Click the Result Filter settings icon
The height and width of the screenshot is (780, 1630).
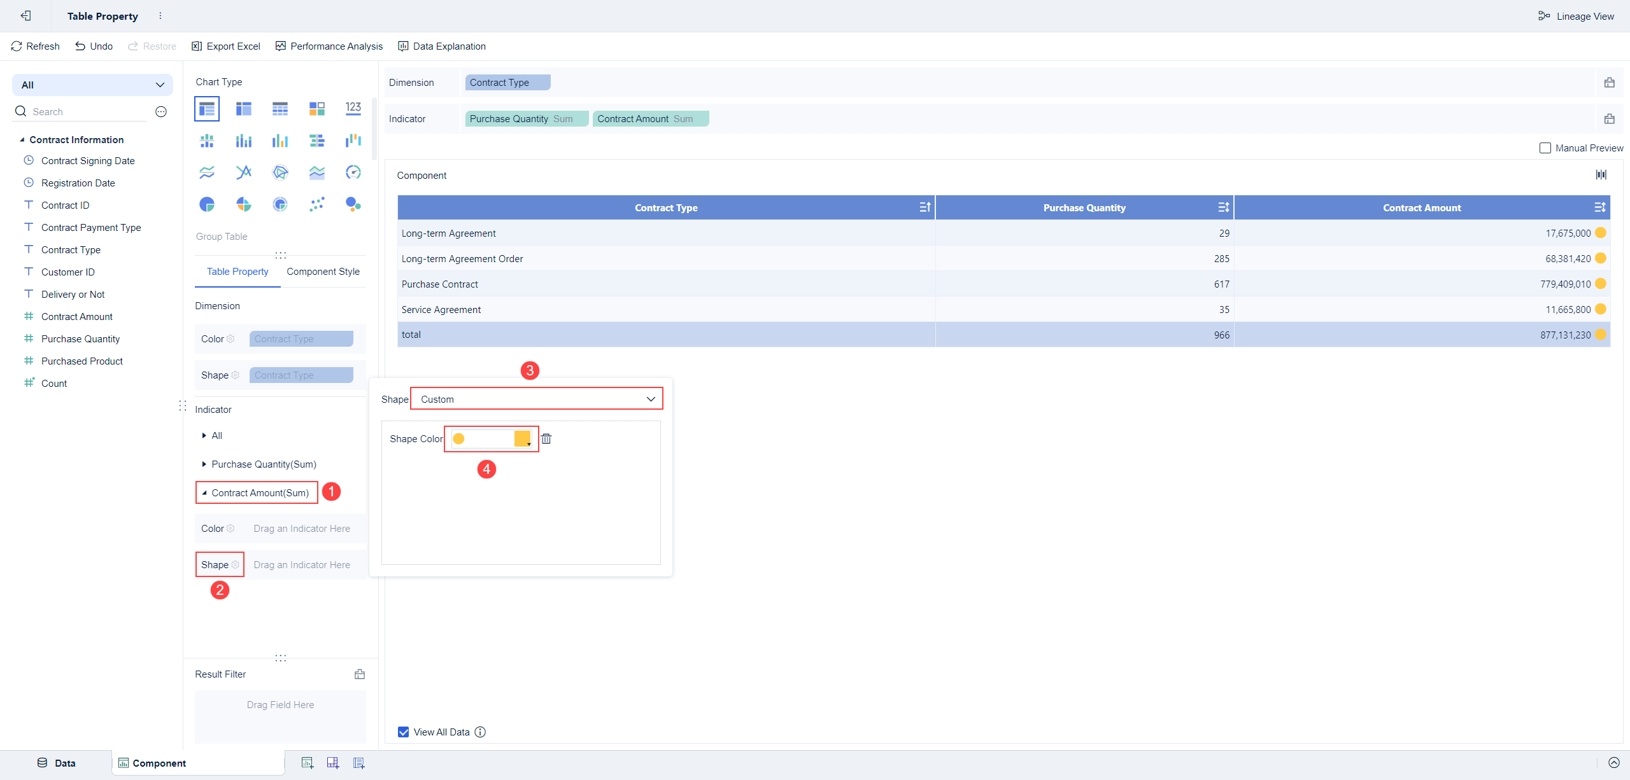pyautogui.click(x=360, y=674)
